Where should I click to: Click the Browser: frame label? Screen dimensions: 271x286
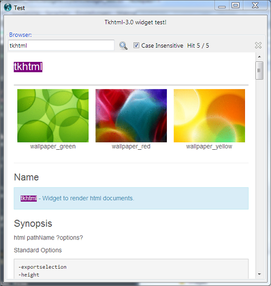point(21,35)
